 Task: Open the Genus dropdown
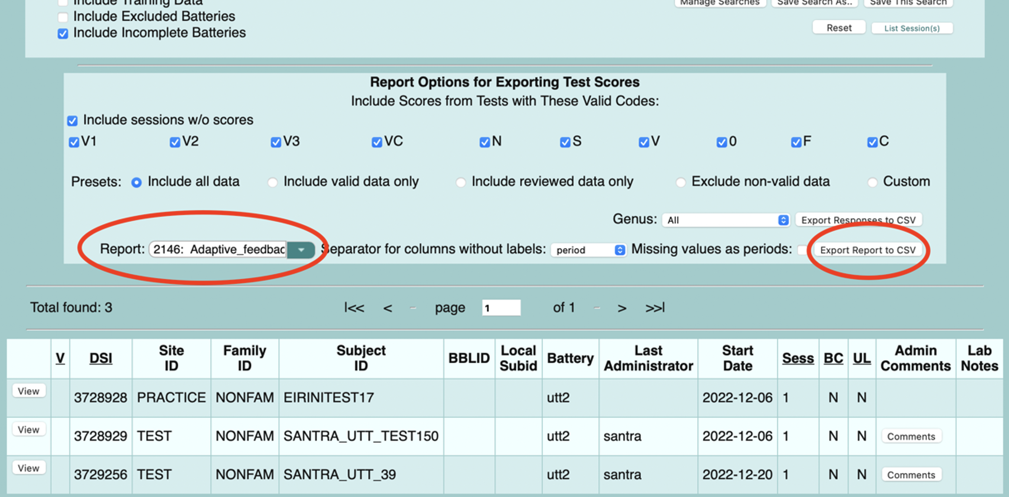[726, 220]
